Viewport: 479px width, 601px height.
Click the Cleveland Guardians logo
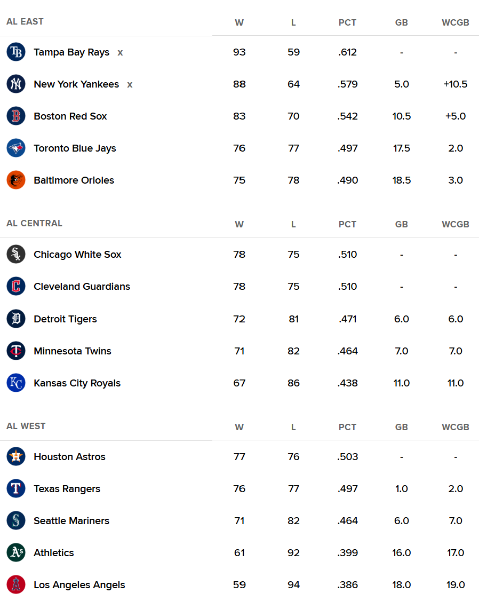(x=16, y=286)
